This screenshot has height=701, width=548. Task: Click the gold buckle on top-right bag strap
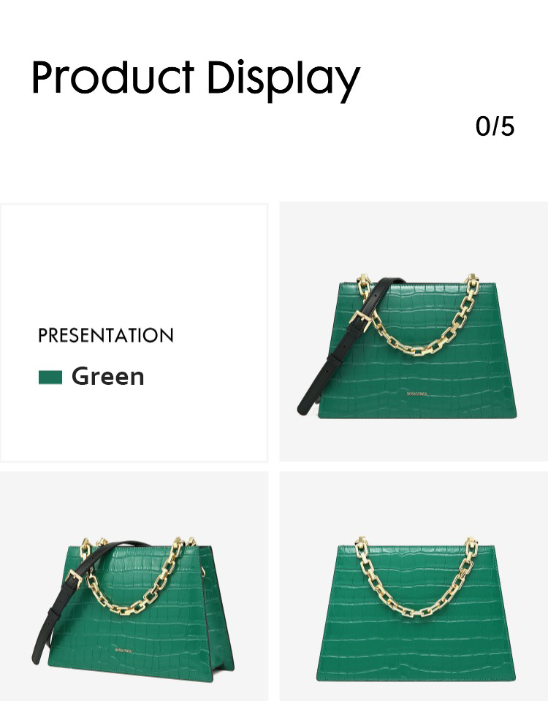(360, 319)
